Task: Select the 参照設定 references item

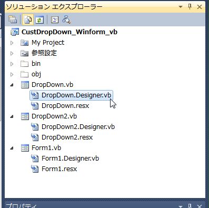Action: [x=44, y=53]
